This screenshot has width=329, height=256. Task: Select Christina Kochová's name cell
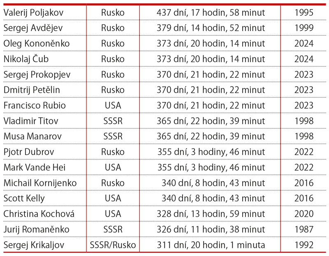click(39, 214)
